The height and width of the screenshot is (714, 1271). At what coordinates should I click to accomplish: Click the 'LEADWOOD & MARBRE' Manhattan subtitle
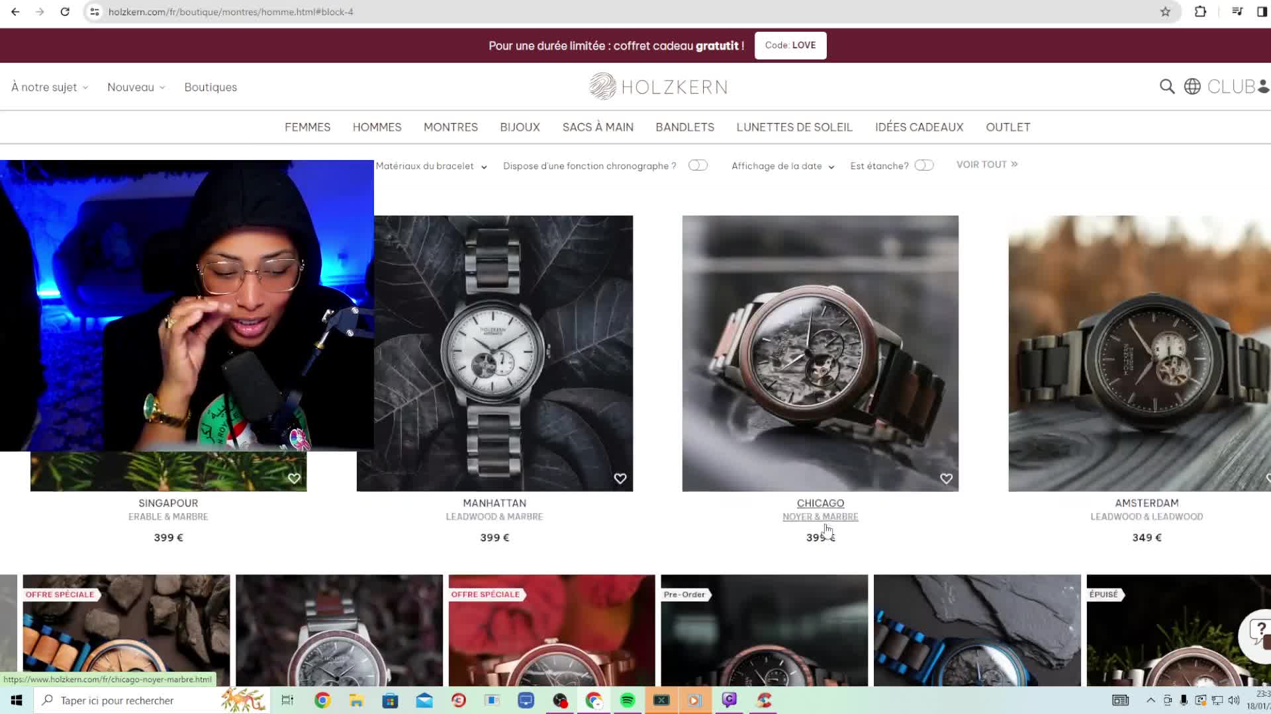tap(494, 517)
